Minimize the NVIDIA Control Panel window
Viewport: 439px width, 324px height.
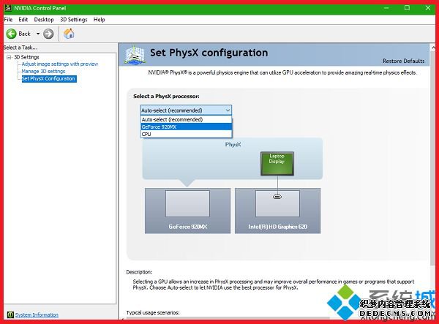coord(386,8)
